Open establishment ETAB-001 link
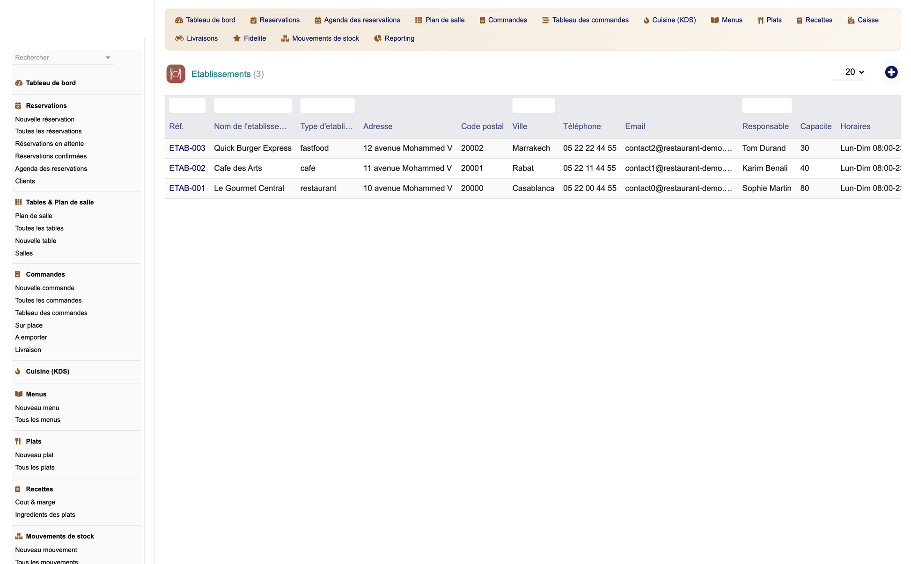 click(187, 188)
